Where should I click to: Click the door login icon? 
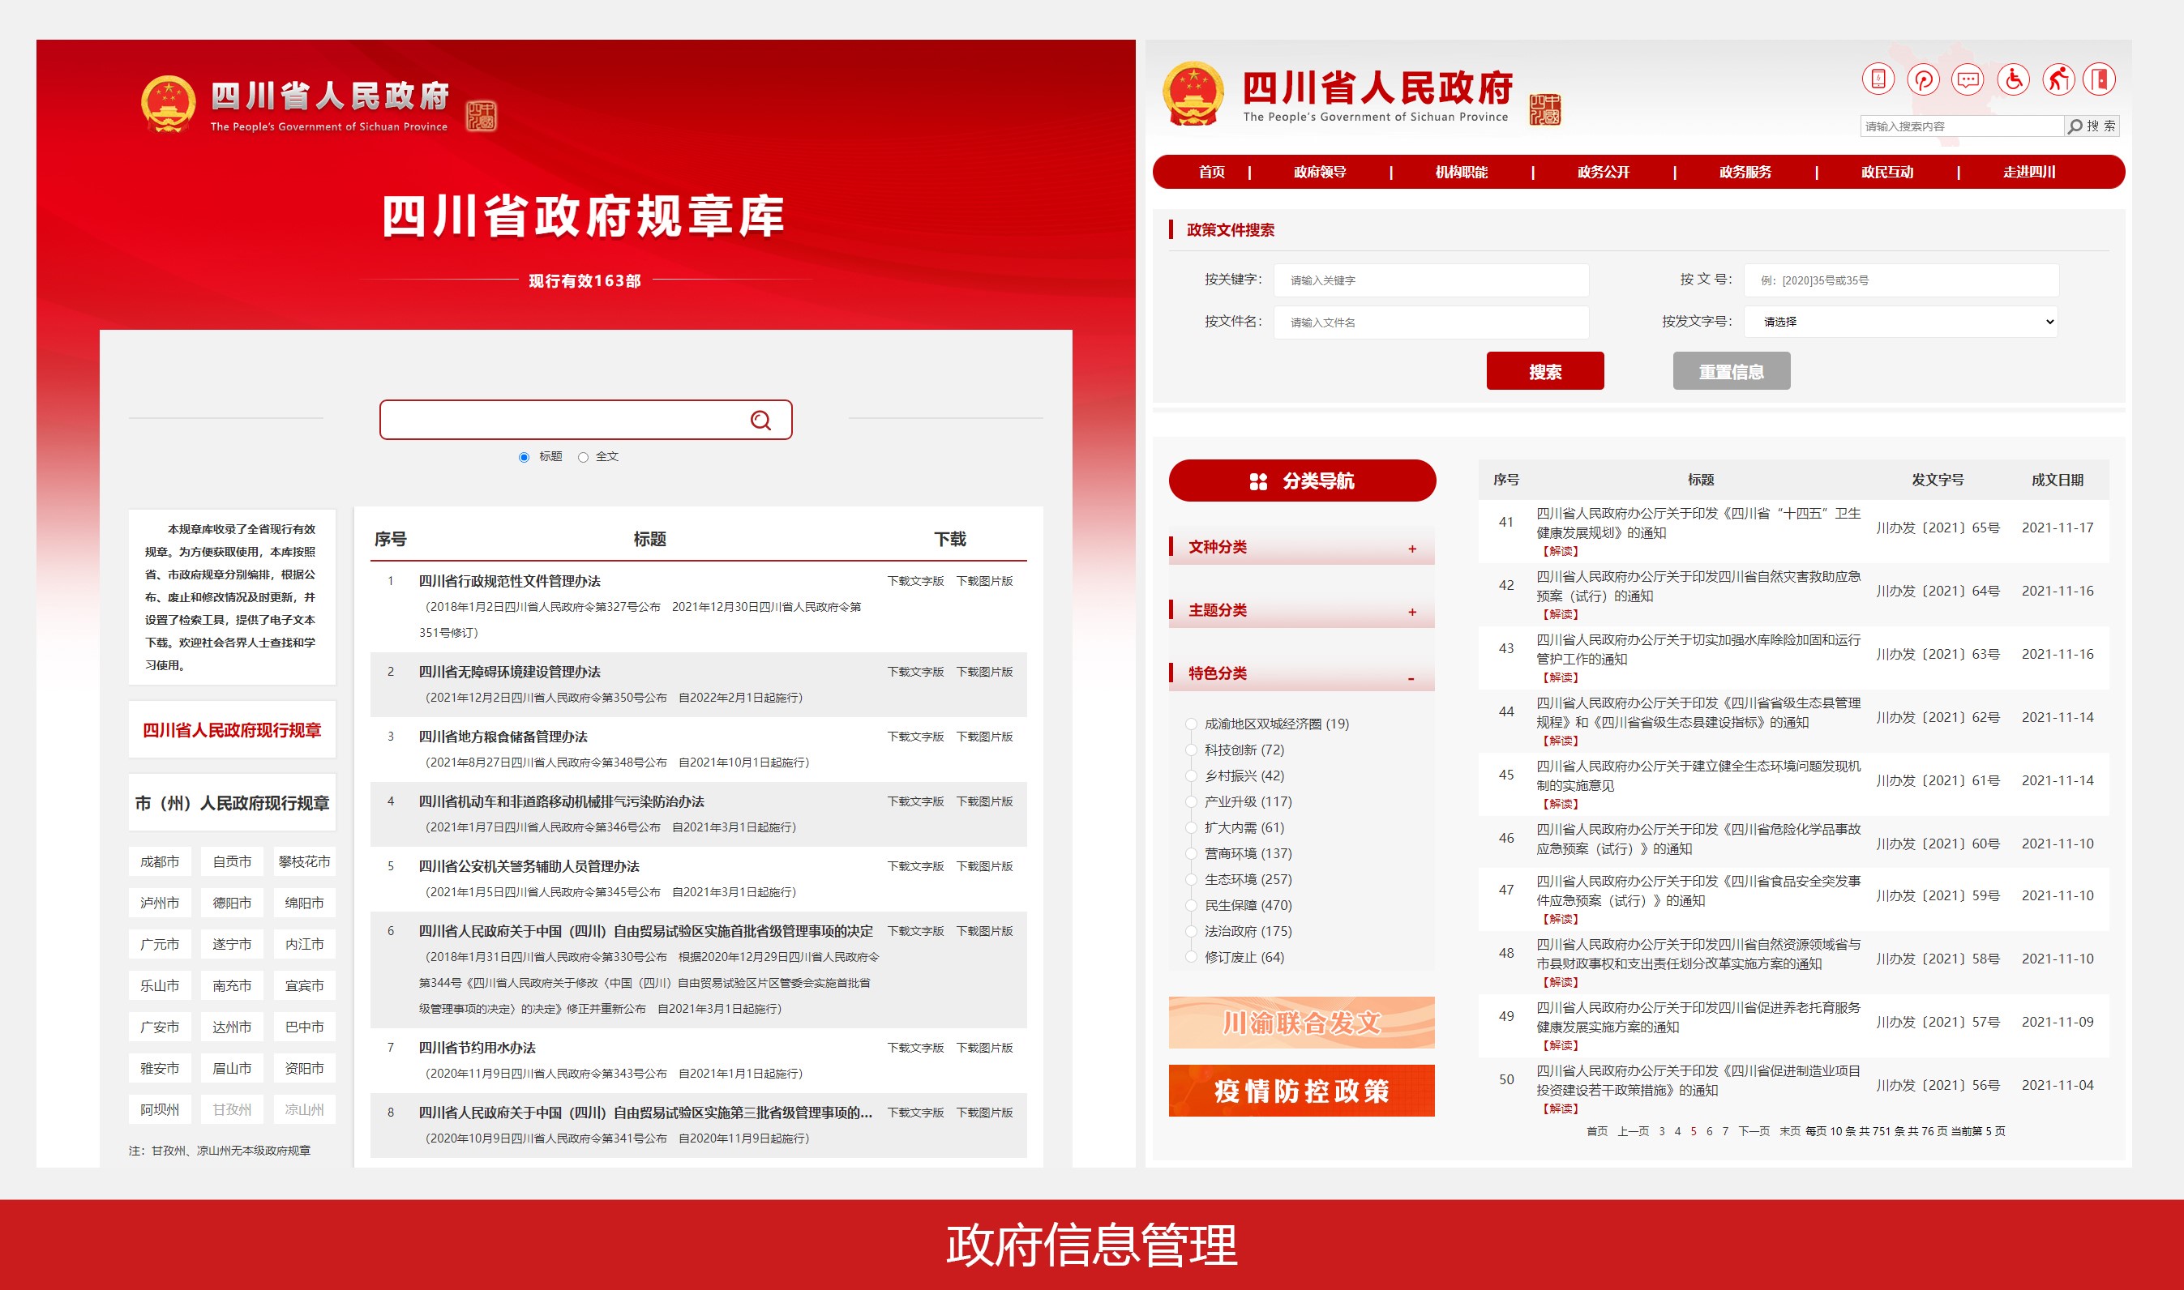(x=2100, y=80)
